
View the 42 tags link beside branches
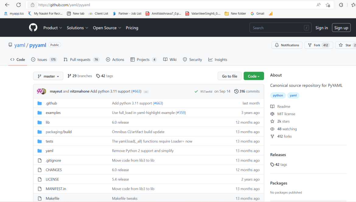pyautogui.click(x=104, y=76)
